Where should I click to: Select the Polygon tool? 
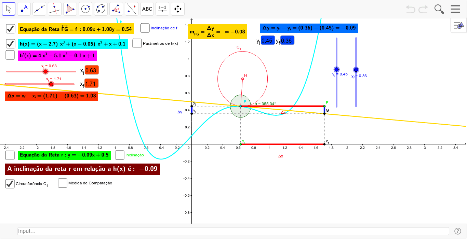70,9
